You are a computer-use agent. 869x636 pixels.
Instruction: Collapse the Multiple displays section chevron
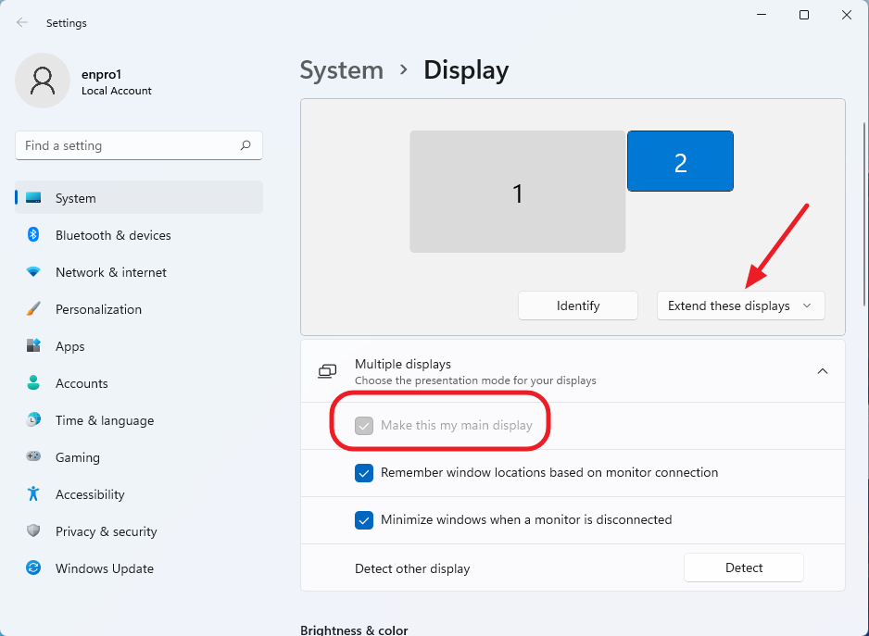(x=823, y=371)
